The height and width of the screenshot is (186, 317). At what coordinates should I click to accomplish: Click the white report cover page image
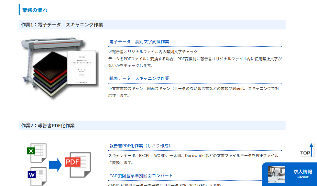pos(82,67)
